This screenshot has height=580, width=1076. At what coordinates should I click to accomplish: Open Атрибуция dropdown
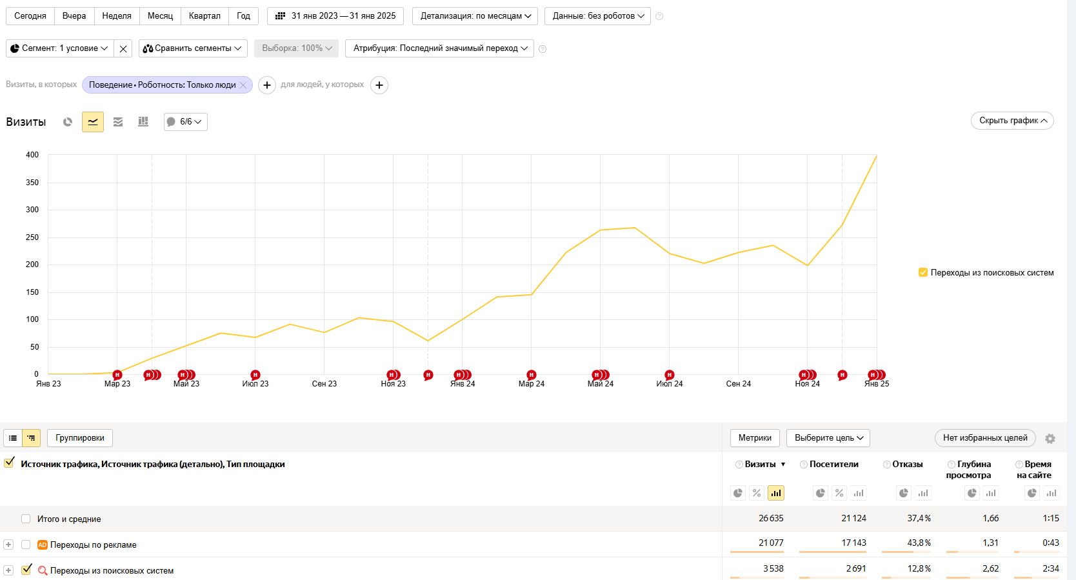[x=439, y=48]
